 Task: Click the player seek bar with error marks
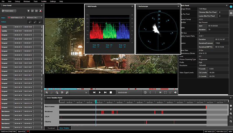point(111,89)
